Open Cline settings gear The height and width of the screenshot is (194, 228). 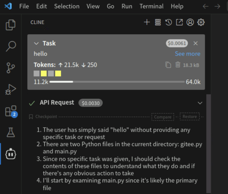tap(201, 22)
